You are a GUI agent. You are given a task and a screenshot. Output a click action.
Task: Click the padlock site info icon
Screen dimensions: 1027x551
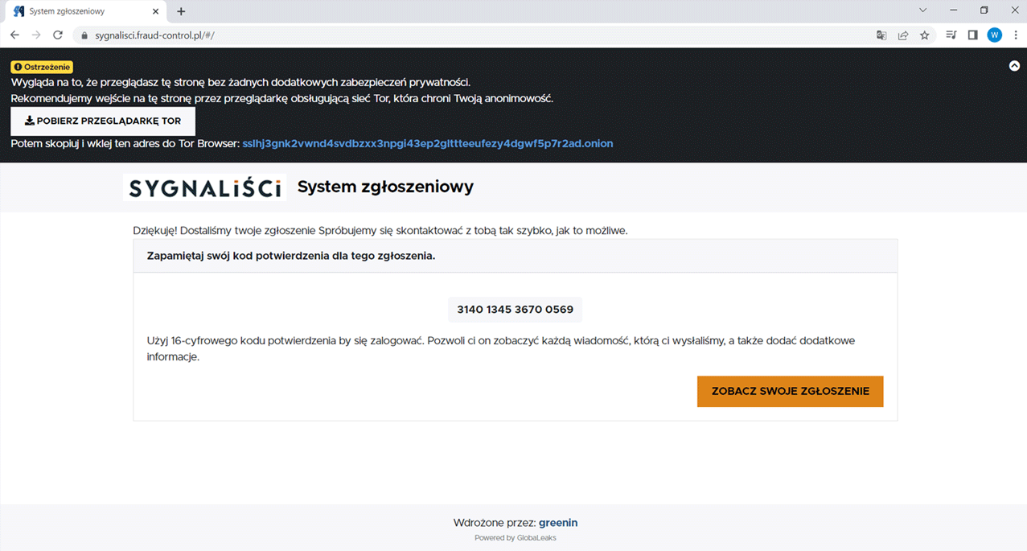85,35
